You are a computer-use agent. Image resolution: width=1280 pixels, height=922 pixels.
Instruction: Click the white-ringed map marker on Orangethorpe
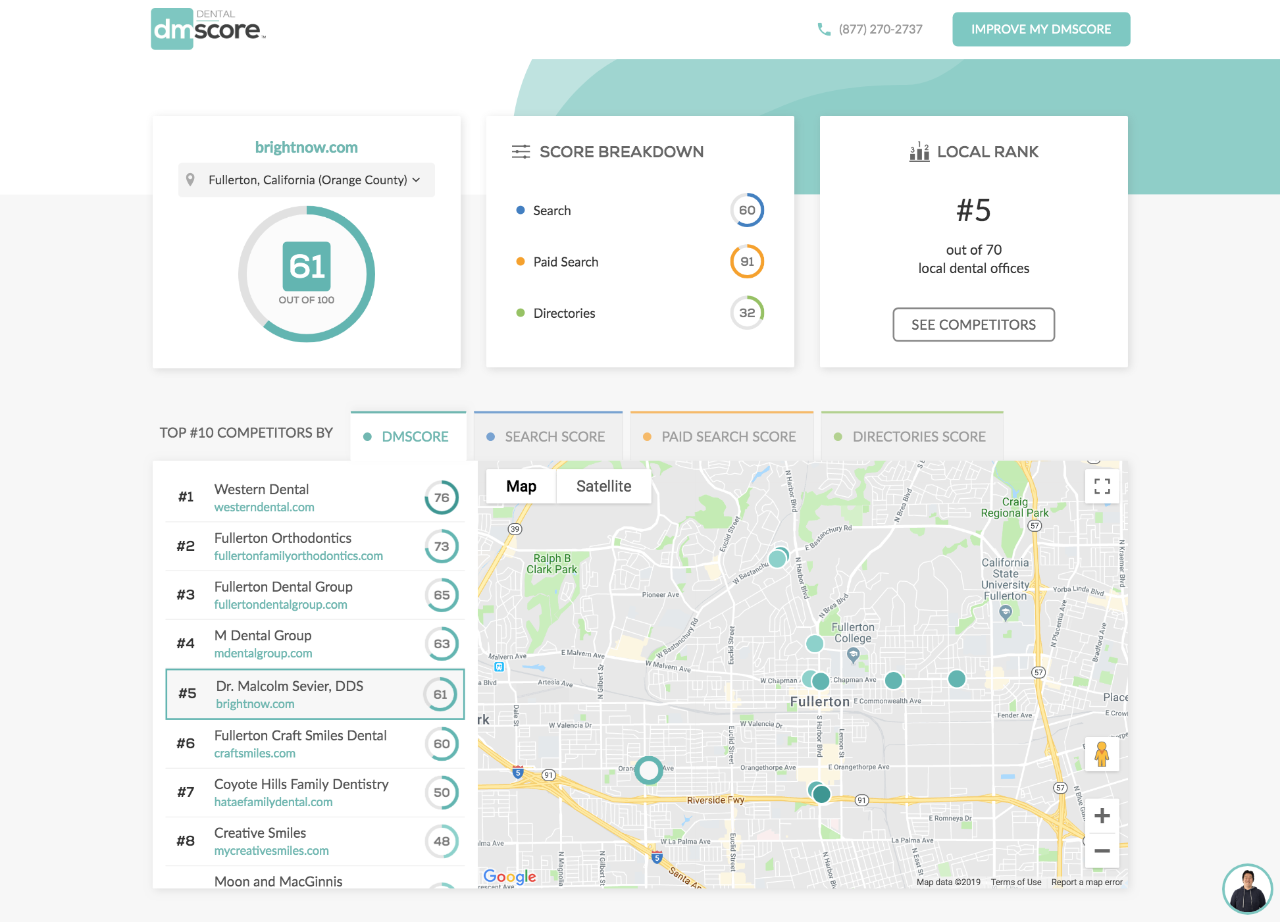click(649, 769)
